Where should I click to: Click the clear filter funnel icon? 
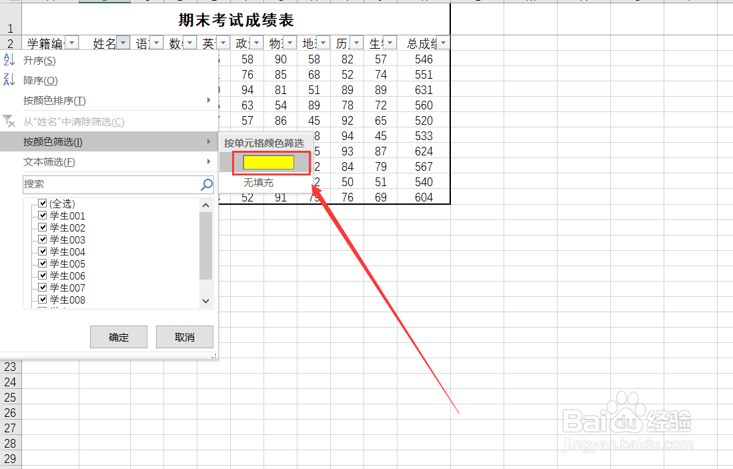coord(9,121)
